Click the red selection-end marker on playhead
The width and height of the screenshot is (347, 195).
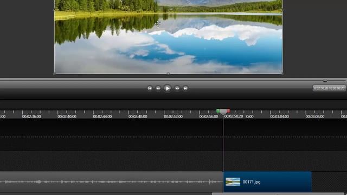tap(228, 110)
